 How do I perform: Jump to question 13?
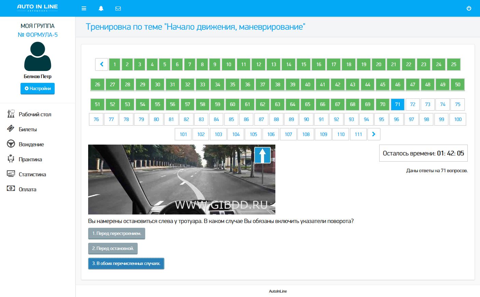(274, 64)
